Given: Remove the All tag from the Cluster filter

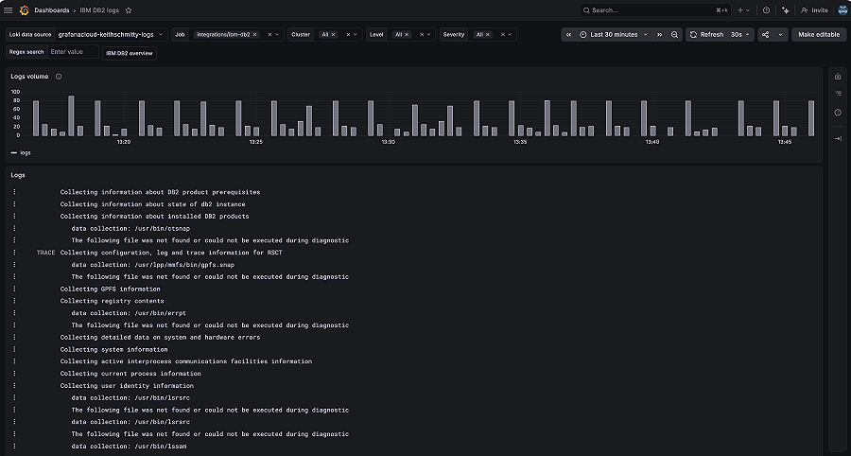Looking at the screenshot, I should (333, 35).
